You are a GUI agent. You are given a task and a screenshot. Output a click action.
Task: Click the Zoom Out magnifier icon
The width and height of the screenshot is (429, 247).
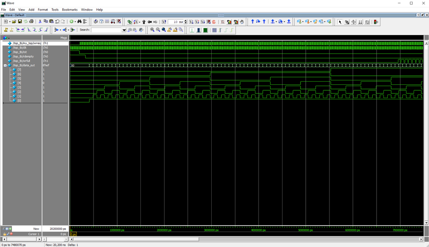tap(158, 30)
